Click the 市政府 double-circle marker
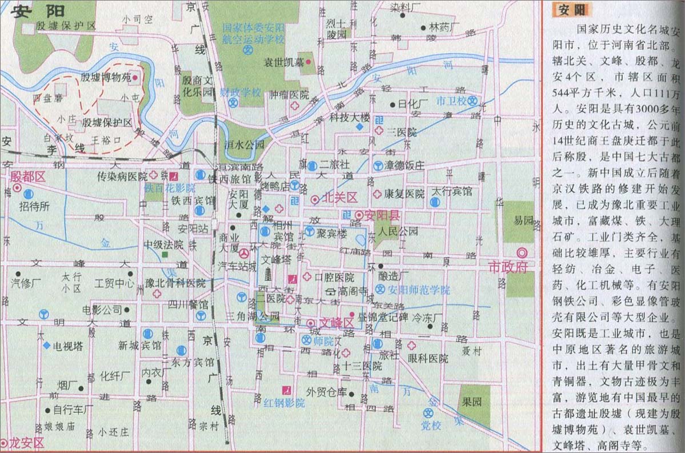The height and width of the screenshot is (453, 685). [522, 253]
